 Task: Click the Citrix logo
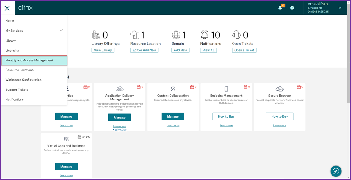coord(25,7)
